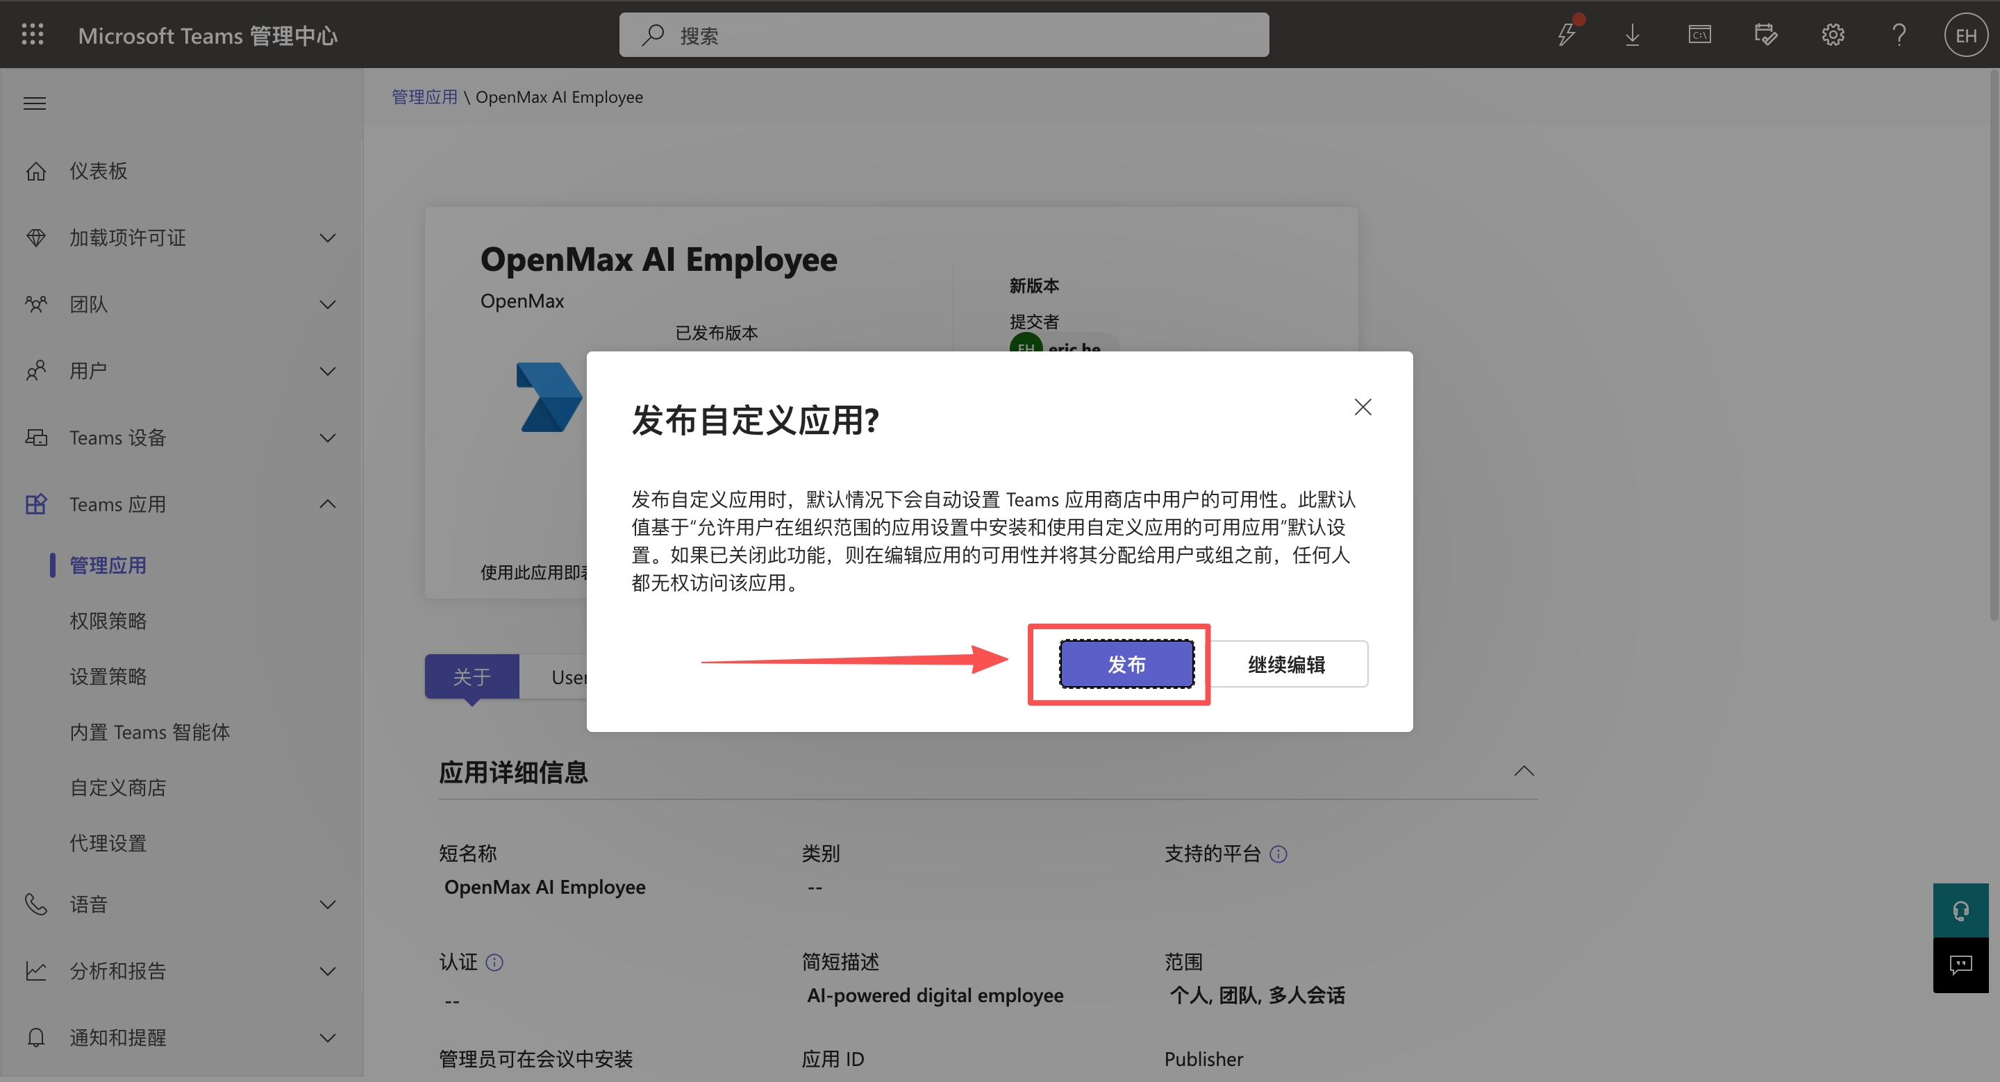Expand the 通知和提醒 menu chevron
The height and width of the screenshot is (1082, 2000).
click(x=328, y=1038)
